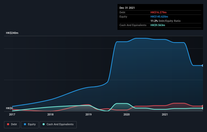Image resolution: width=207 pixels, height=132 pixels.
Task: Select the blue Equity endpoint marker
Action: pyautogui.click(x=203, y=65)
